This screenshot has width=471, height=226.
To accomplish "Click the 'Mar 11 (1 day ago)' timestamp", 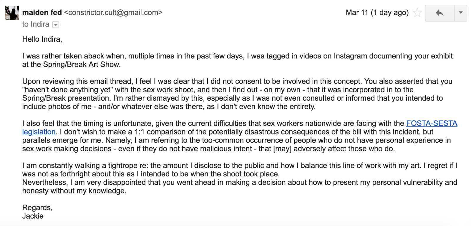I will pos(377,13).
